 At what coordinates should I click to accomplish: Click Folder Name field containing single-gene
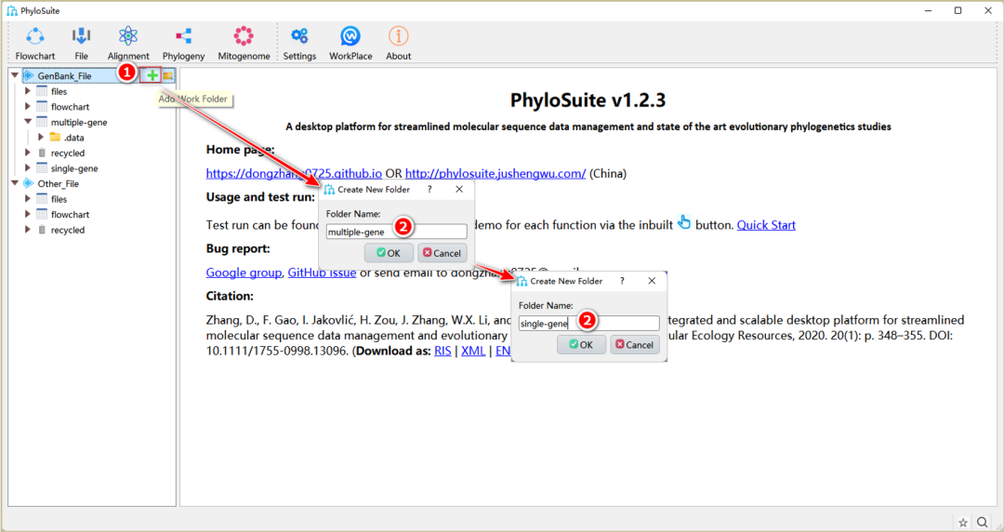(588, 323)
